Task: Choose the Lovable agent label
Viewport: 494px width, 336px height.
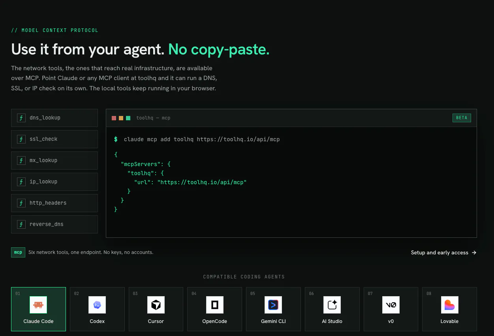Action: coord(450,321)
